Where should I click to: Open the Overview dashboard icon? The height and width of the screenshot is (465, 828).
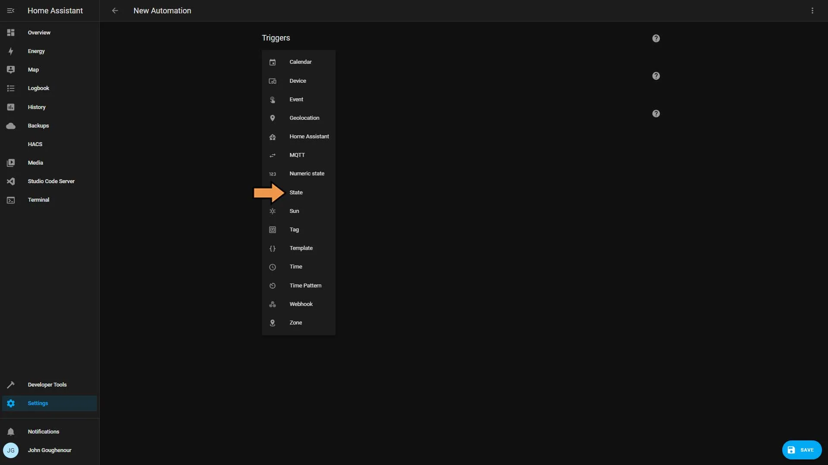pyautogui.click(x=11, y=33)
